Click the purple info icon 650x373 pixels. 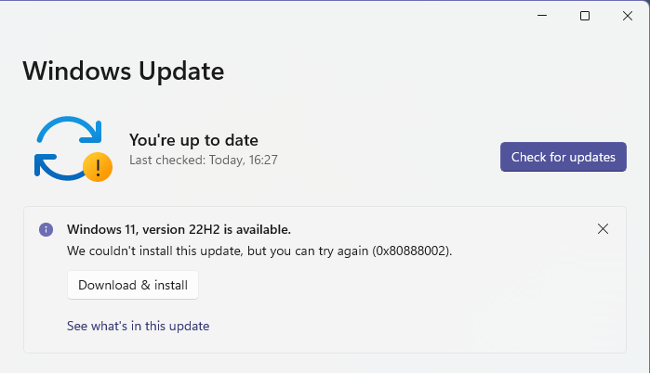pos(46,229)
